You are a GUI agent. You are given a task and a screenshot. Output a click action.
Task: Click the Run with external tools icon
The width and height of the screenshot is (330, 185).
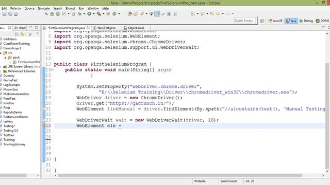(98, 14)
